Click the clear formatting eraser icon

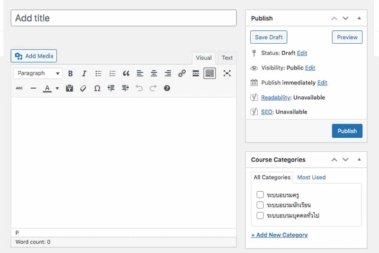83,88
